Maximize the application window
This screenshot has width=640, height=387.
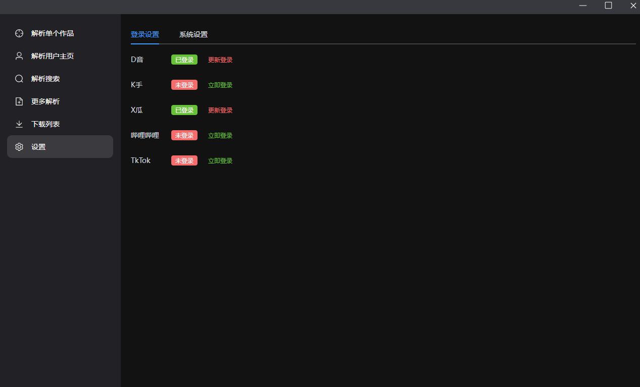(x=608, y=6)
